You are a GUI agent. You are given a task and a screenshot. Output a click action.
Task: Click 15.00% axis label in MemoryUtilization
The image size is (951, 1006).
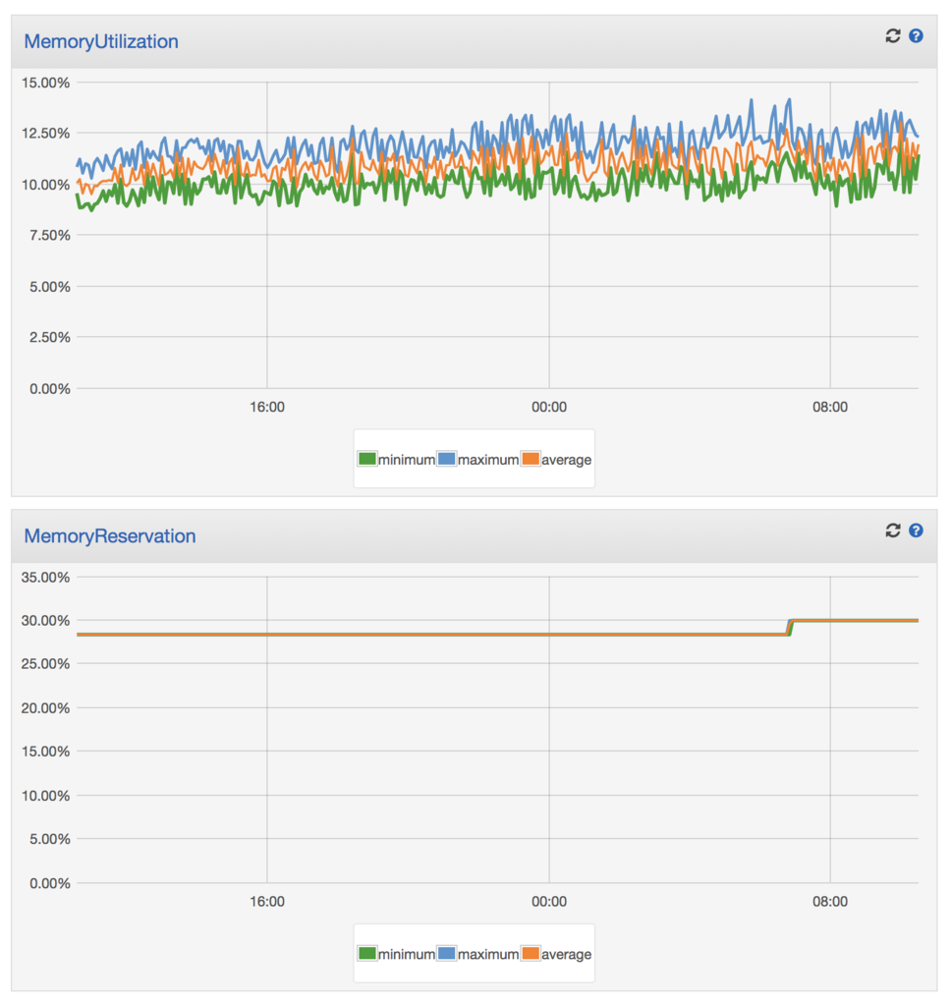pos(45,83)
